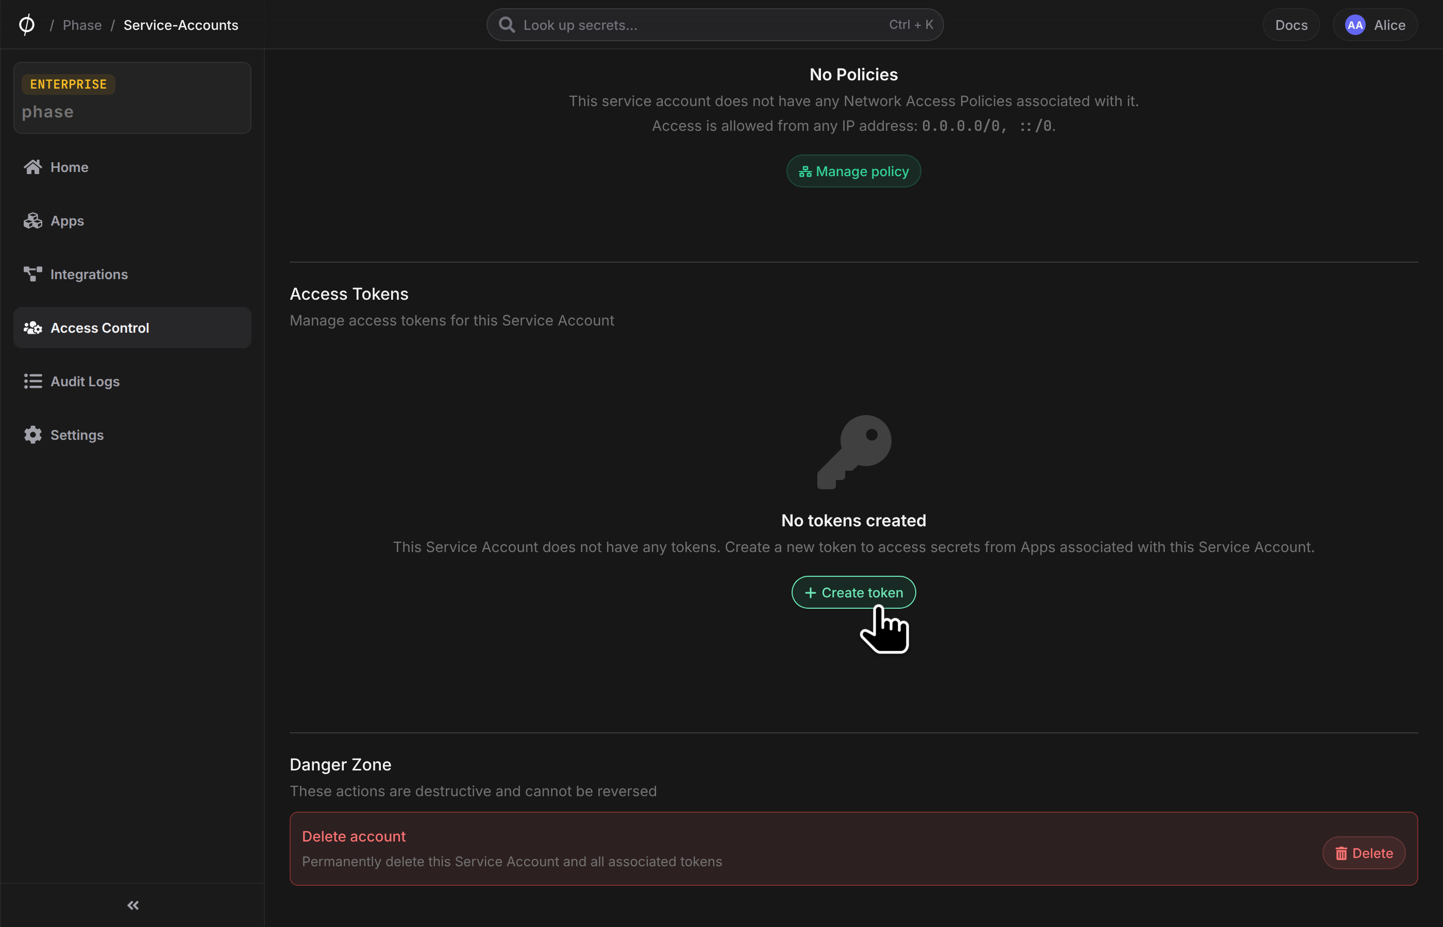
Task: Click the Access Control users icon
Action: point(32,328)
